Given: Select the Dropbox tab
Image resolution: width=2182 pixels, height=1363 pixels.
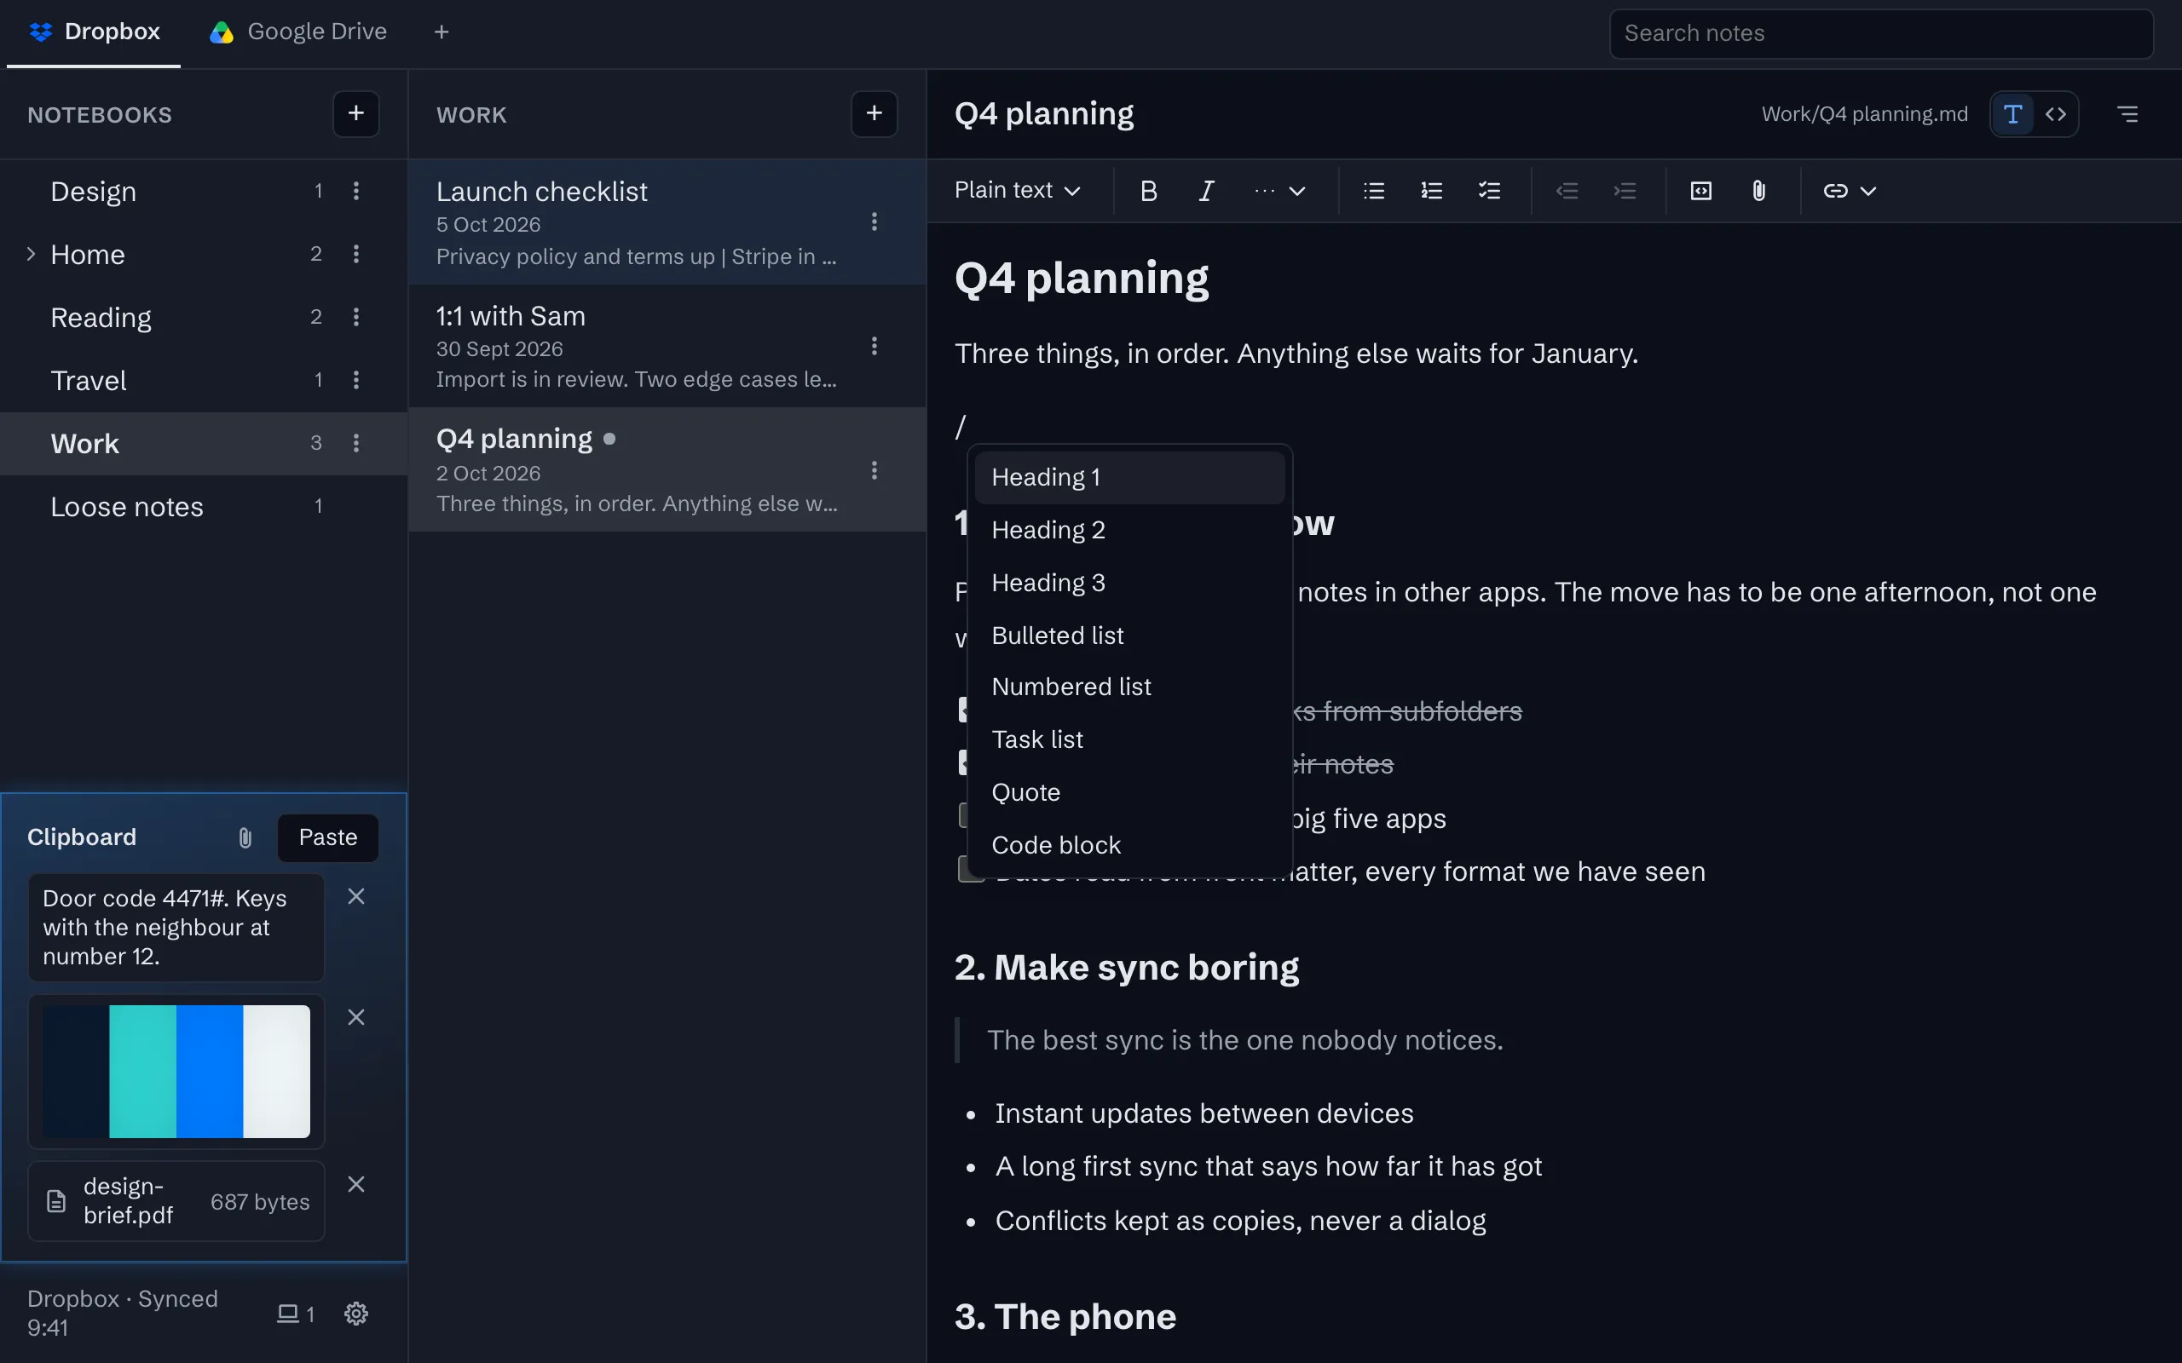Looking at the screenshot, I should click(x=94, y=32).
